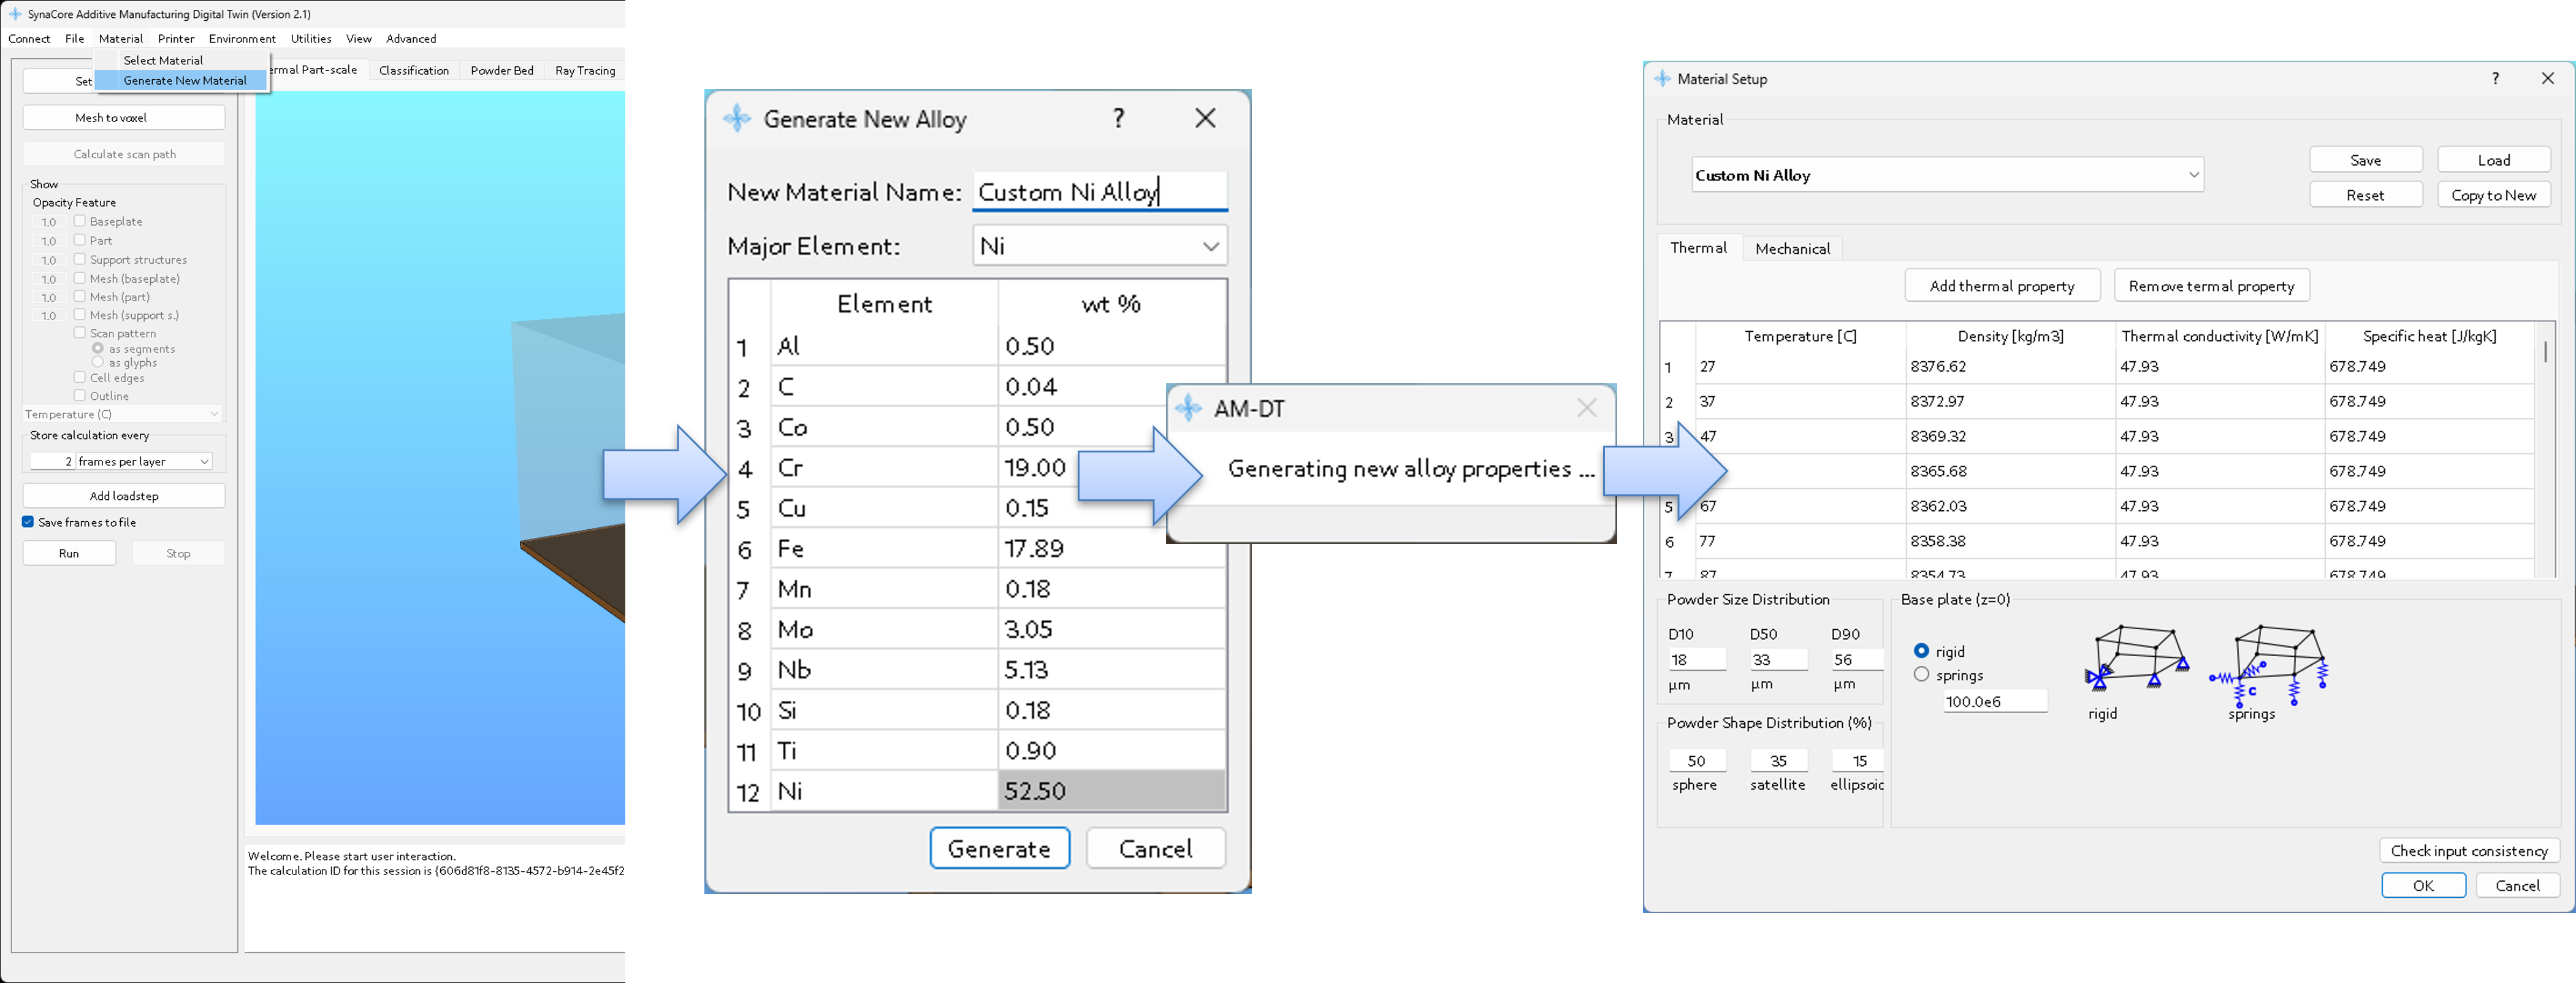Click help question mark in Material Setup
This screenshot has width=2576, height=983.
point(2496,78)
